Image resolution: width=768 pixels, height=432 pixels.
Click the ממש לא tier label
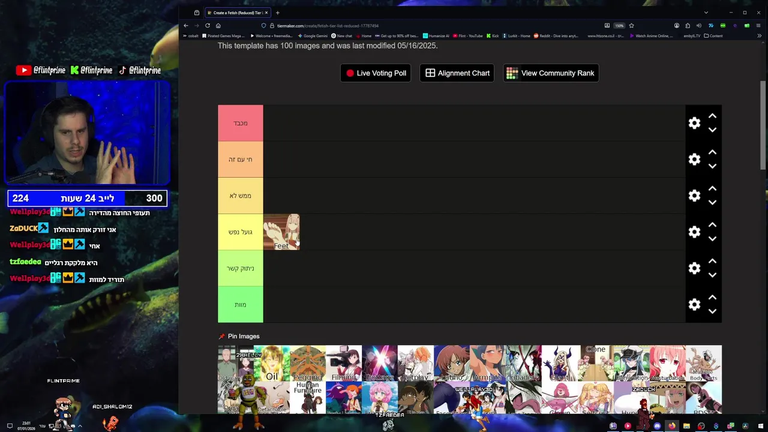(241, 196)
